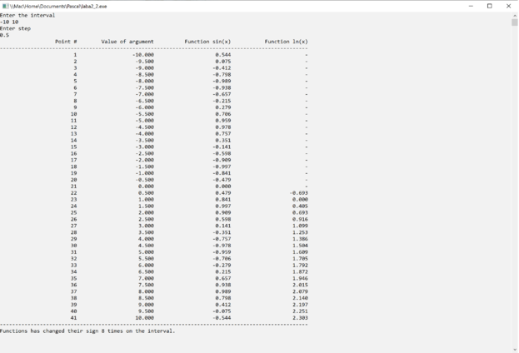
Task: Click argument value -8.500
Action: click(145, 74)
